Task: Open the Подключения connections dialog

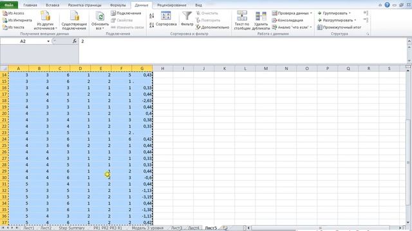Action: point(126,13)
